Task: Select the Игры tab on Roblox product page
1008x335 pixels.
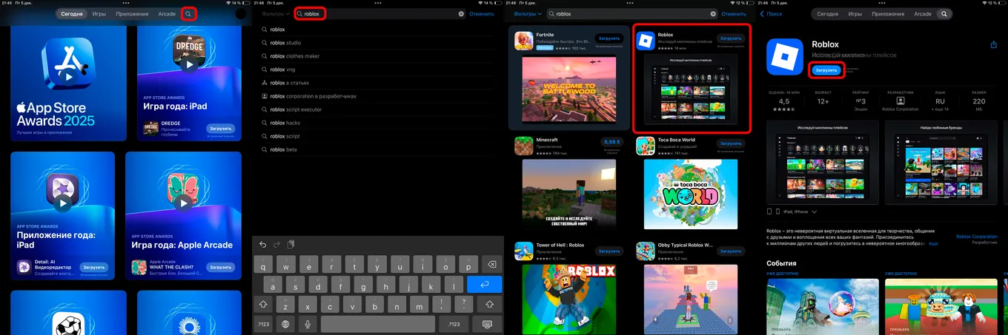Action: click(x=855, y=14)
